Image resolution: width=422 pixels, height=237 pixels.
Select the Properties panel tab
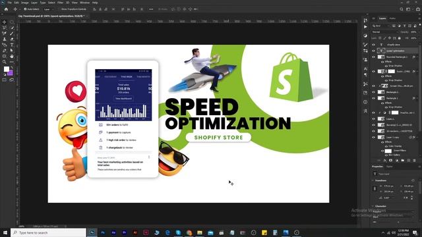(377, 167)
